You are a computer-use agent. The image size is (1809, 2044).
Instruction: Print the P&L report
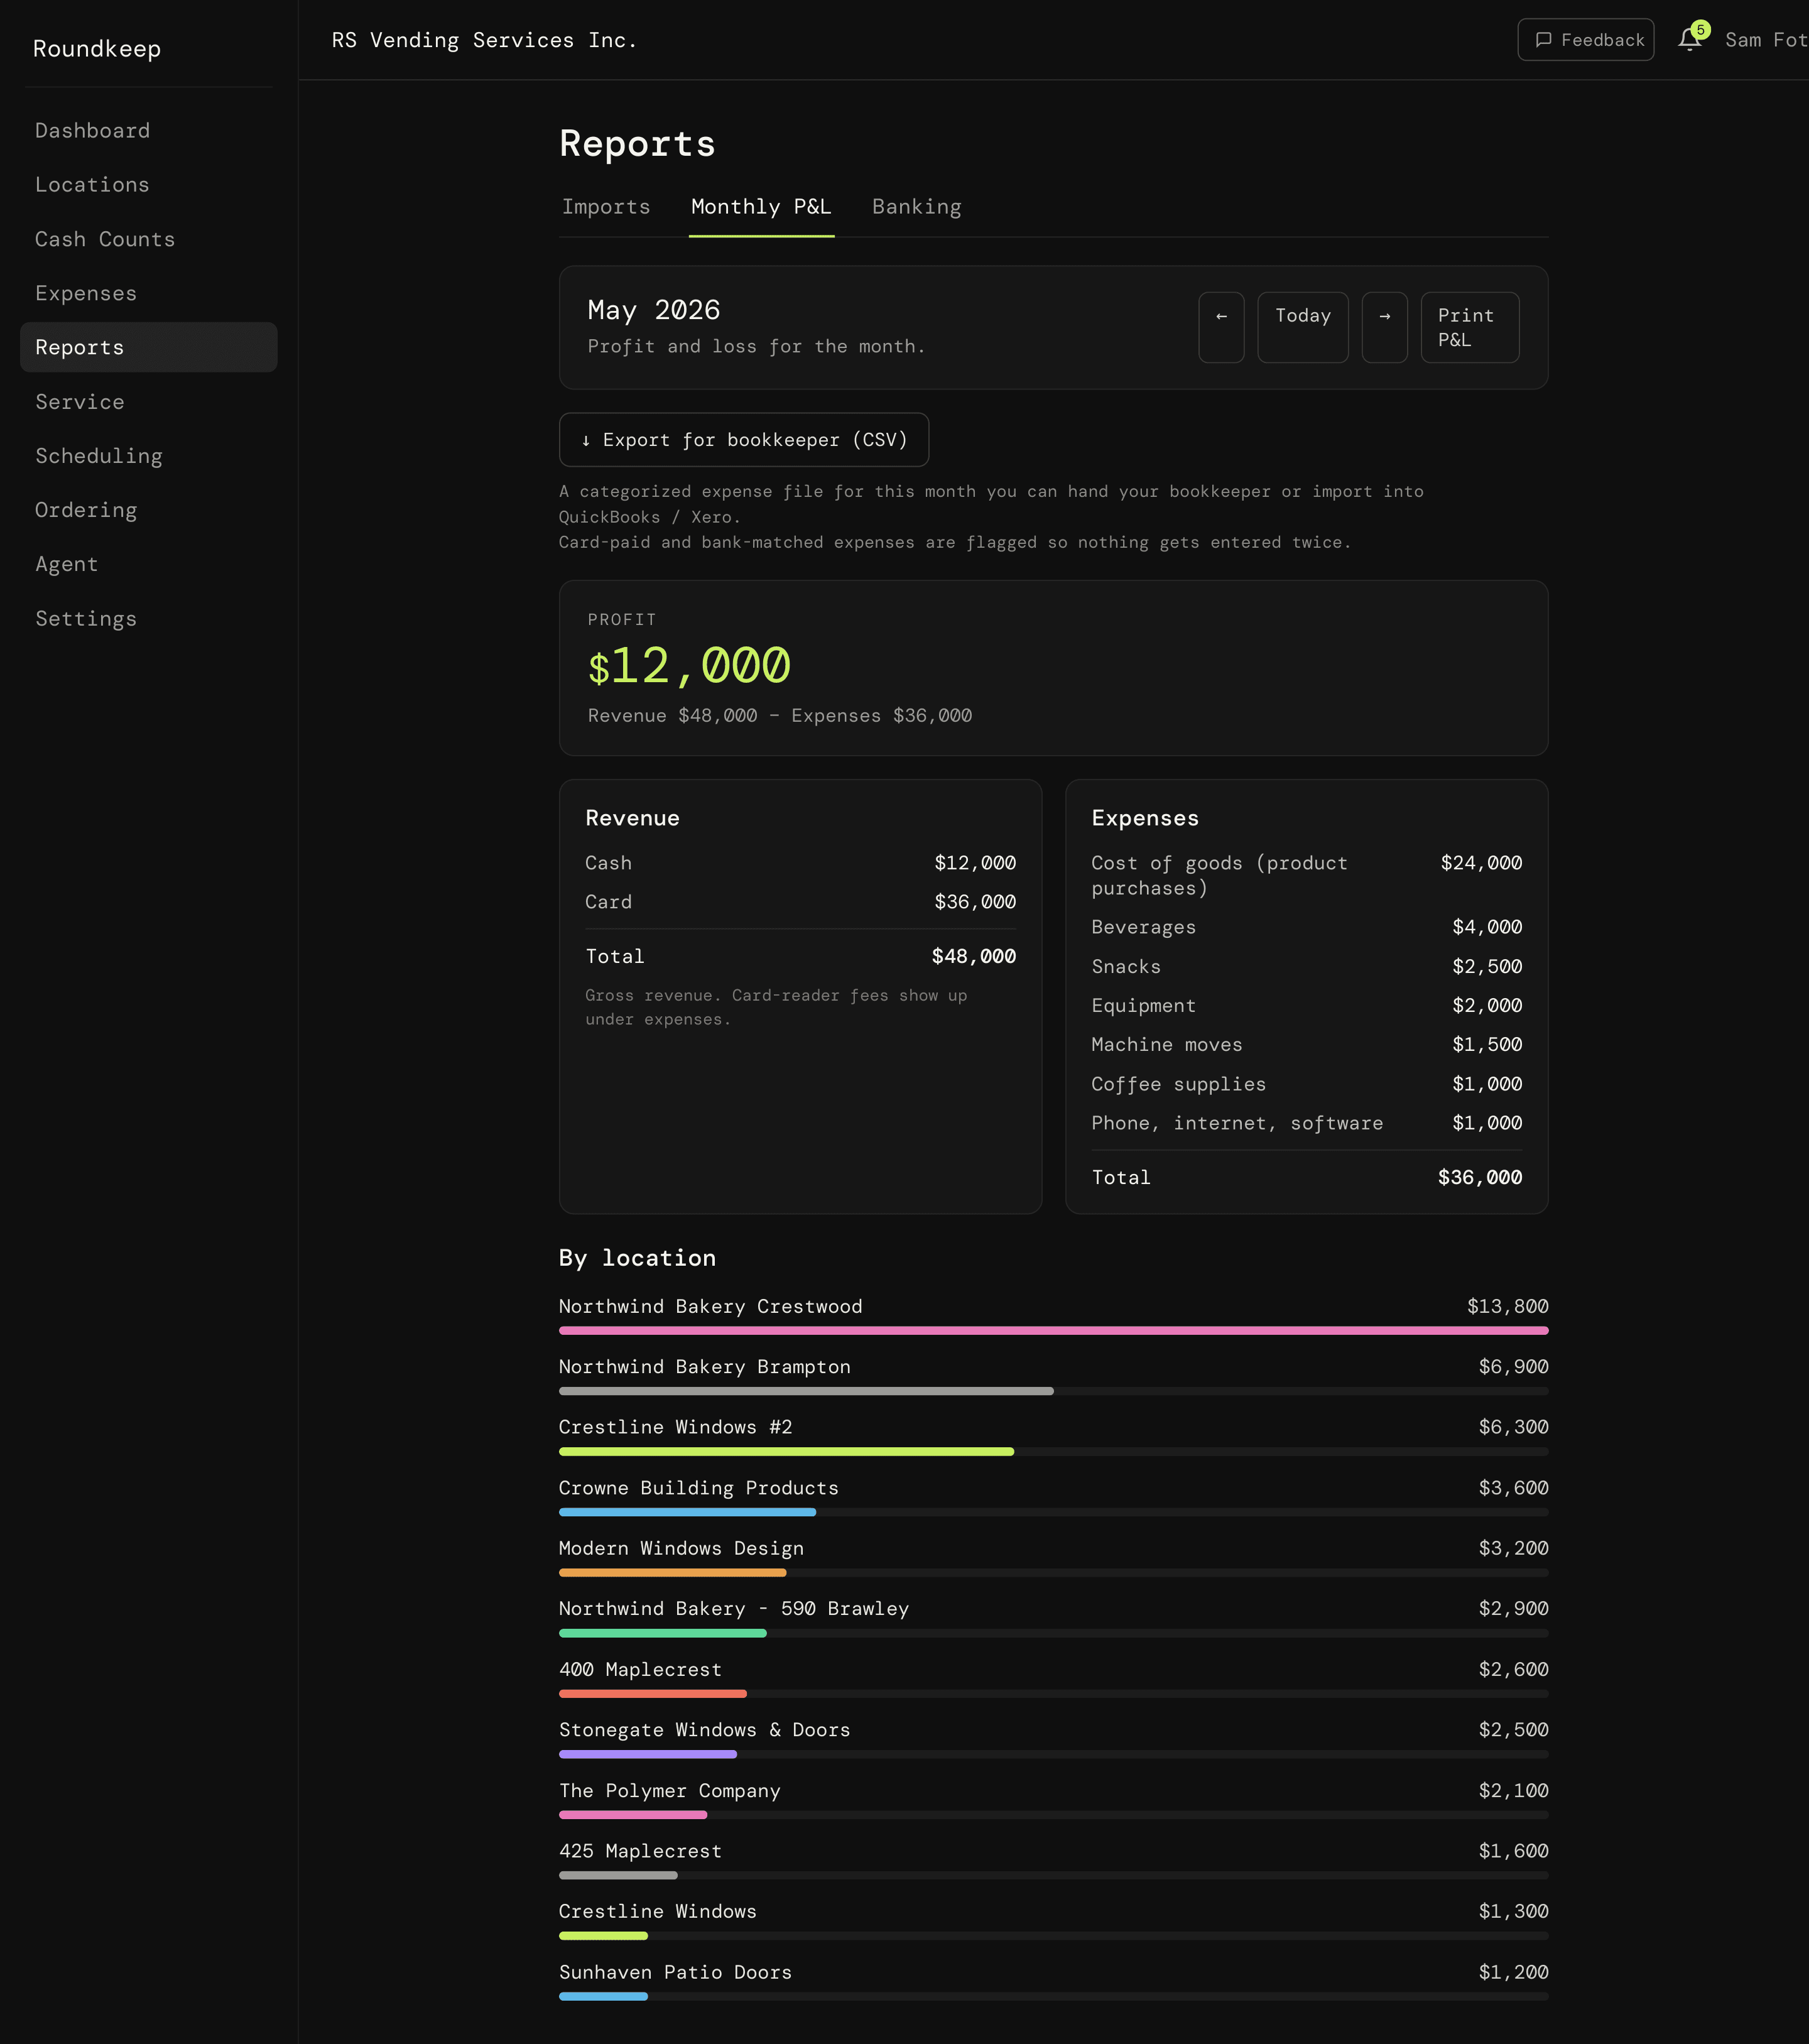pyautogui.click(x=1469, y=327)
